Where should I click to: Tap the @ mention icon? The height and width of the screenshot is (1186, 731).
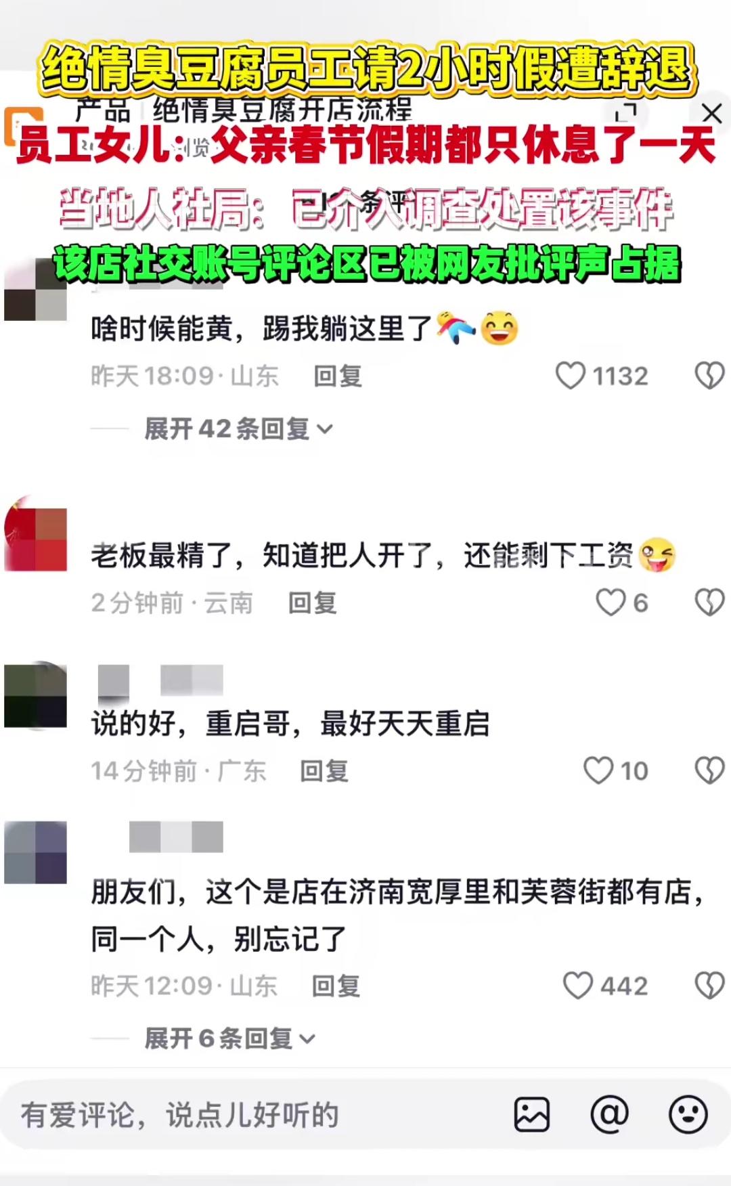[x=610, y=1114]
